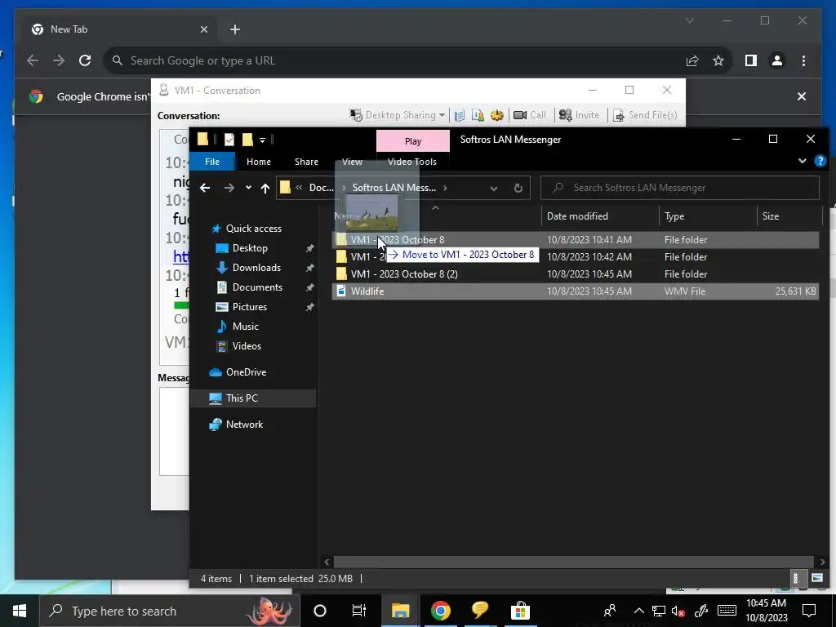Show hidden system tray icons
The width and height of the screenshot is (836, 627).
pos(638,611)
